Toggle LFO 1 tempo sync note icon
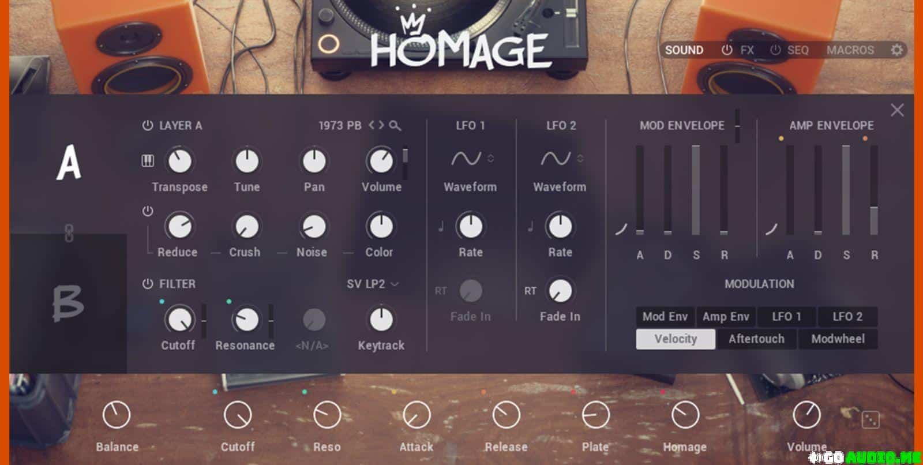Viewport: 923px width, 465px height. coord(441,226)
